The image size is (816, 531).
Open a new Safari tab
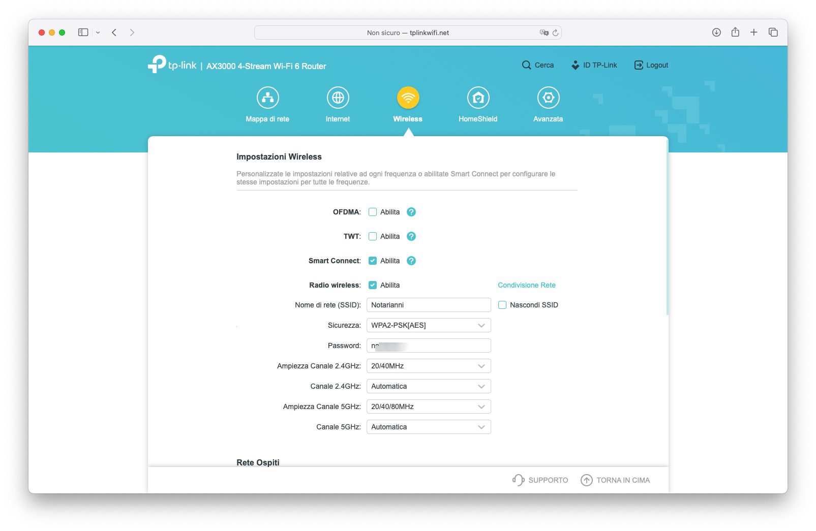pyautogui.click(x=754, y=33)
